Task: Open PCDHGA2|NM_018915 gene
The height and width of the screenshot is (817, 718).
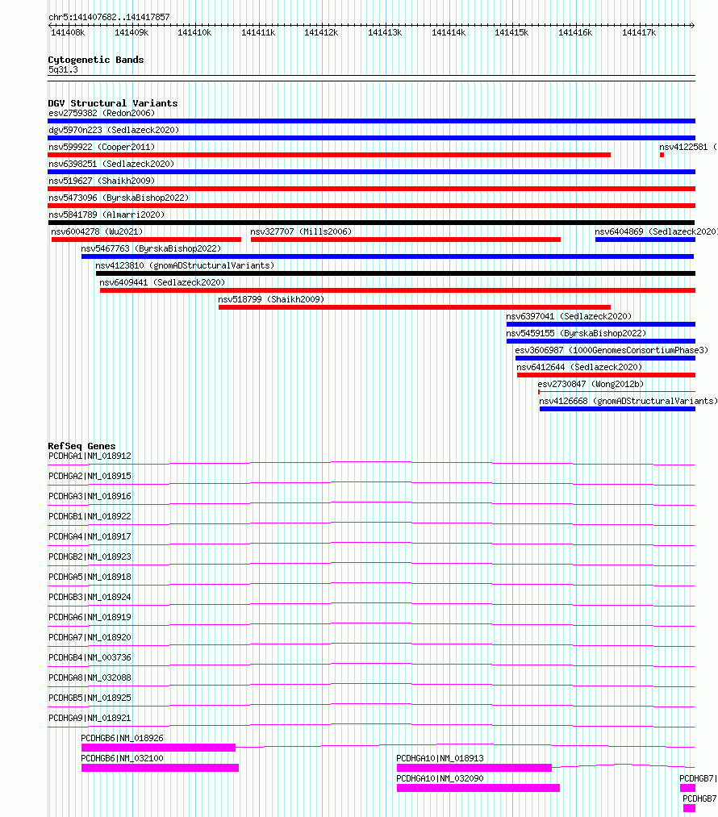Action: [90, 476]
